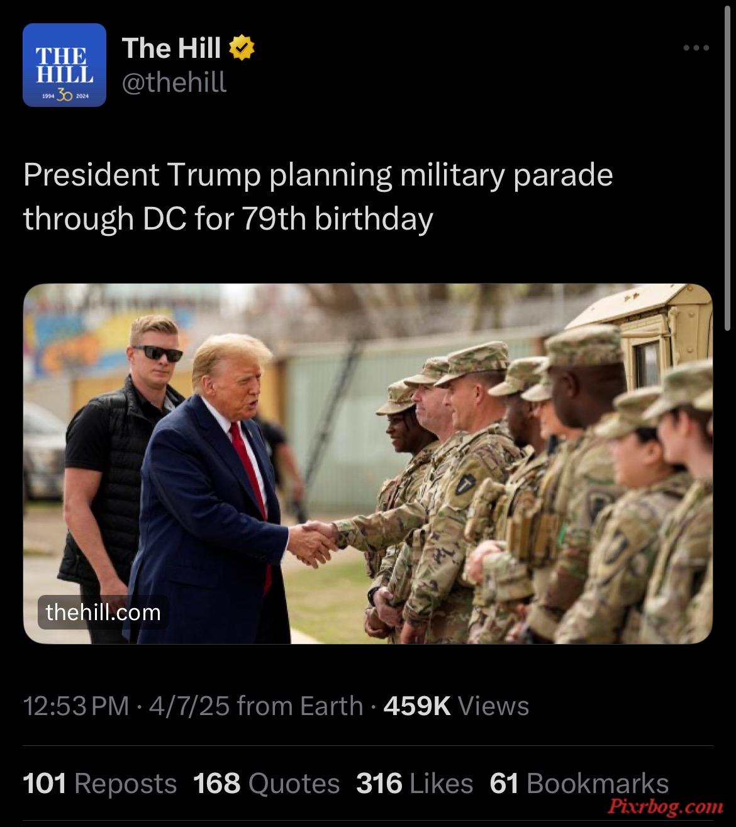Open the 101 Reposts list
The width and height of the screenshot is (736, 827).
(100, 784)
